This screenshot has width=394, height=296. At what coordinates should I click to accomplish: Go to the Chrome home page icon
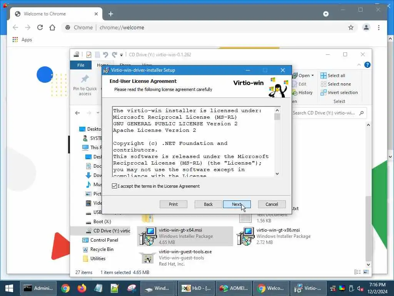pyautogui.click(x=52, y=27)
